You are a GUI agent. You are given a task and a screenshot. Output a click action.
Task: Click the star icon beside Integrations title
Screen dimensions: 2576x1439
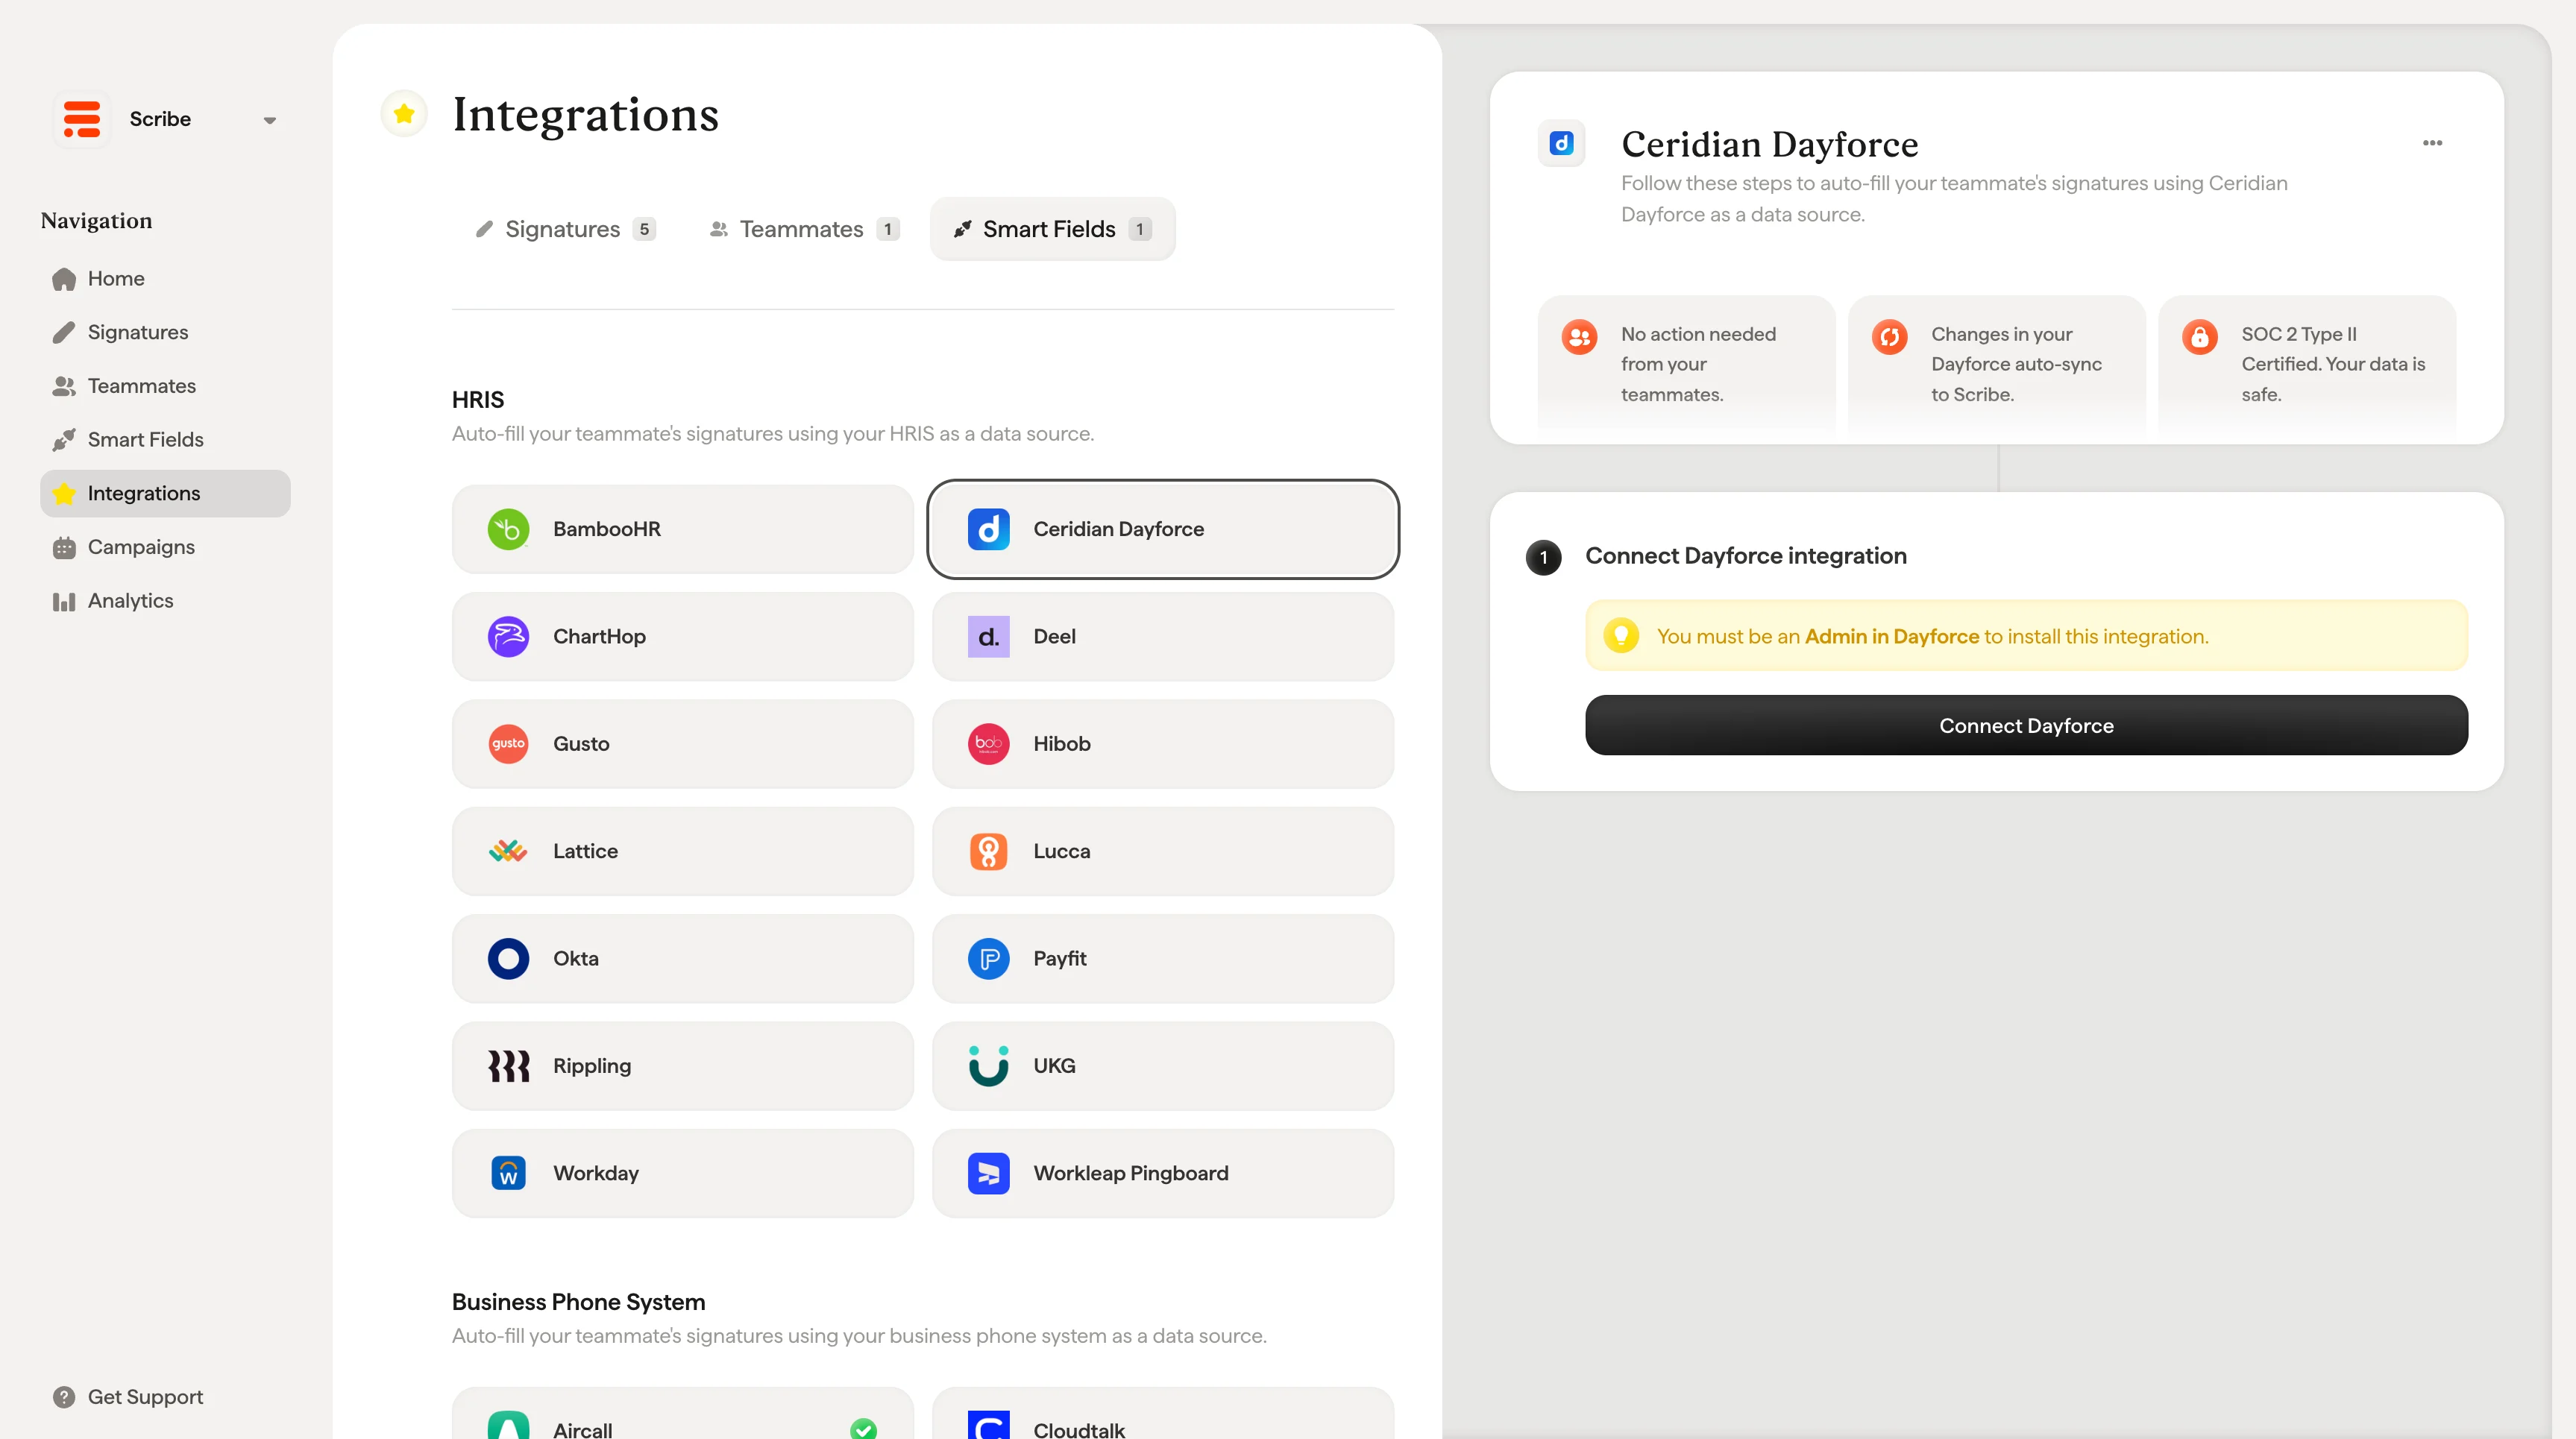404,114
